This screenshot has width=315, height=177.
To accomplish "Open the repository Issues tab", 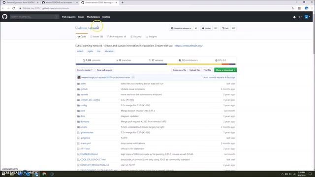I will [96, 37].
